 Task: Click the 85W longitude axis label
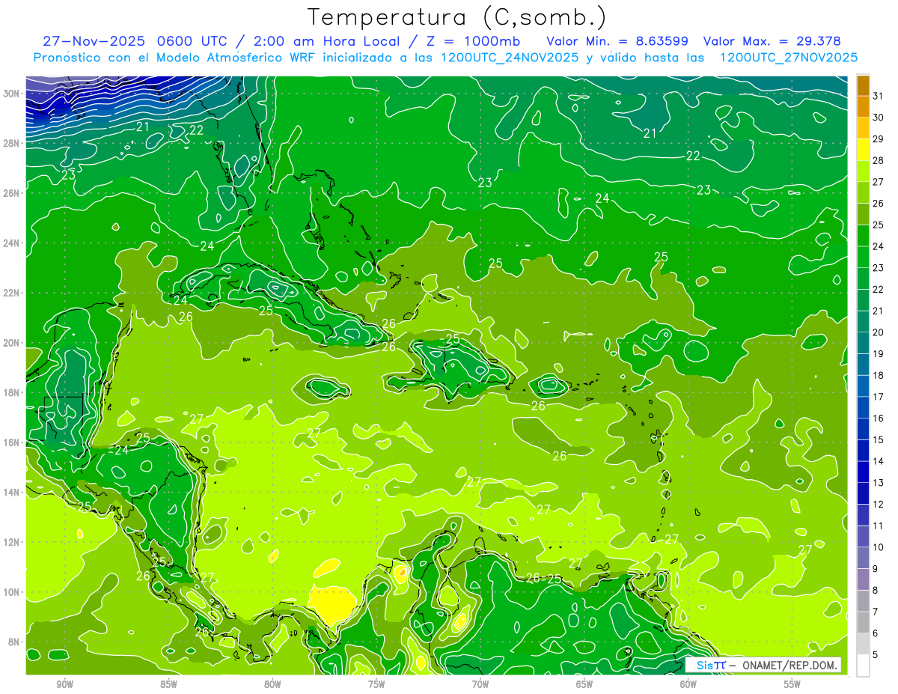(168, 684)
